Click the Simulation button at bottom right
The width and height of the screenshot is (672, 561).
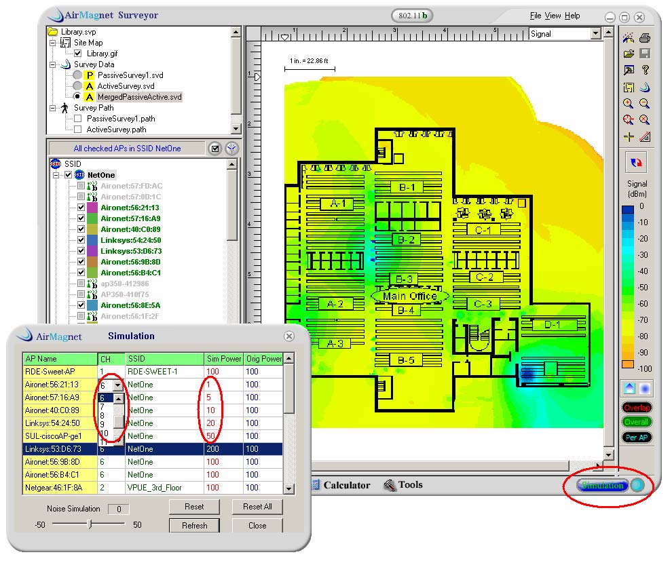coord(603,485)
